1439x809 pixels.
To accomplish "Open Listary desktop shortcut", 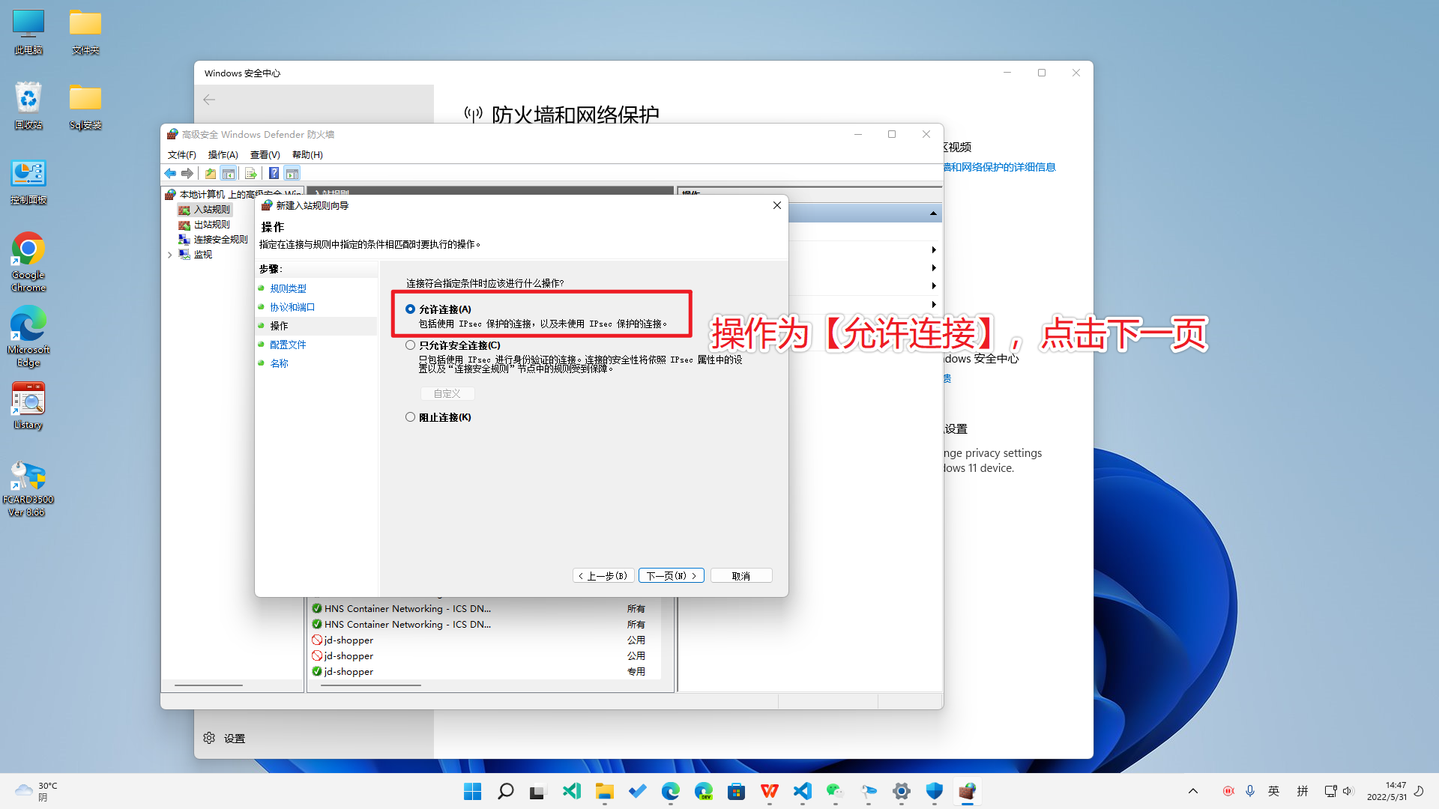I will tap(28, 405).
